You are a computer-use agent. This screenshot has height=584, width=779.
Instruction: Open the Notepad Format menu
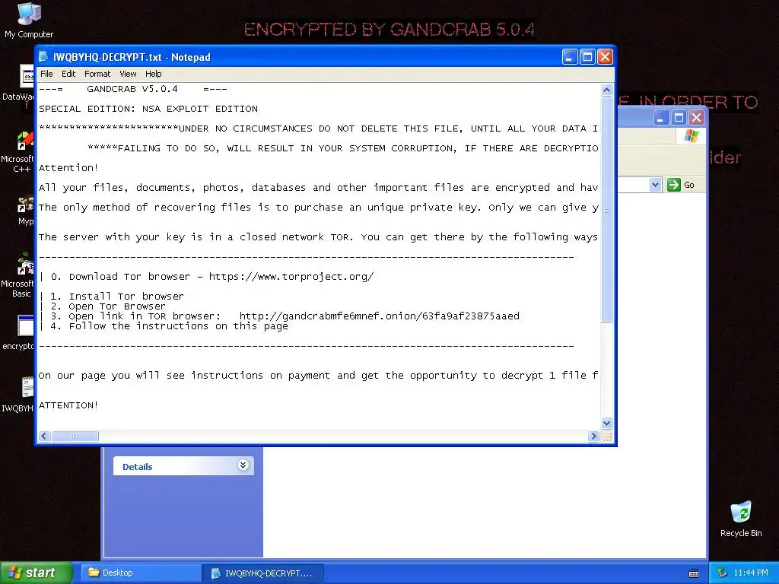point(97,74)
